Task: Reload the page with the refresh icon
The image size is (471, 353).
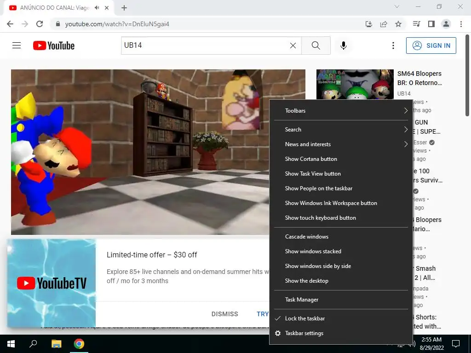Action: tap(40, 24)
